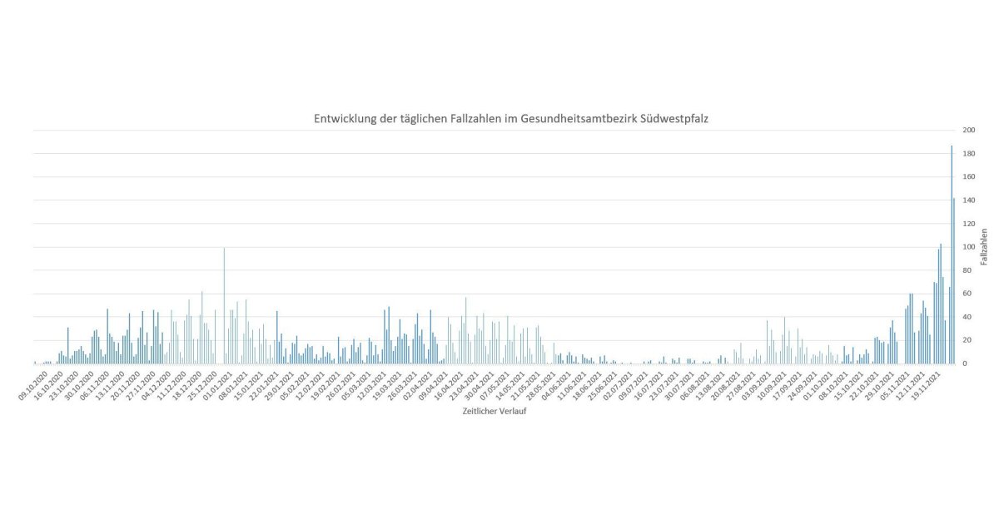Click the y-axis value 0
Viewport: 999px width, 524px height.
(965, 363)
